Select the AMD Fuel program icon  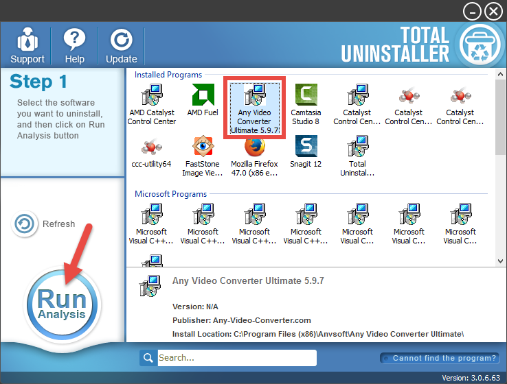point(203,100)
